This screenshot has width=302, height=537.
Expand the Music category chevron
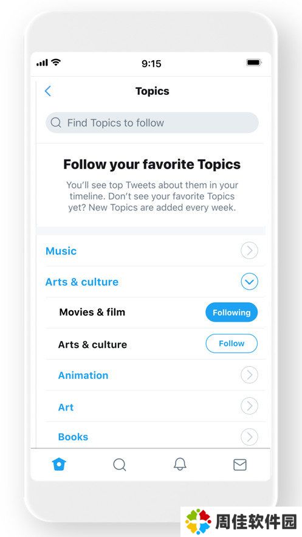coord(249,251)
